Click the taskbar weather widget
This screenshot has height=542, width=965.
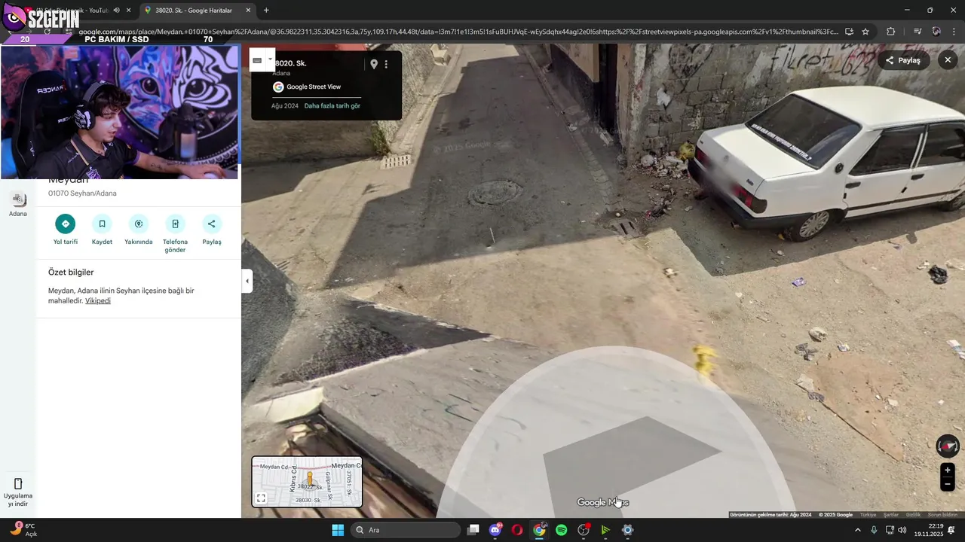tap(23, 530)
